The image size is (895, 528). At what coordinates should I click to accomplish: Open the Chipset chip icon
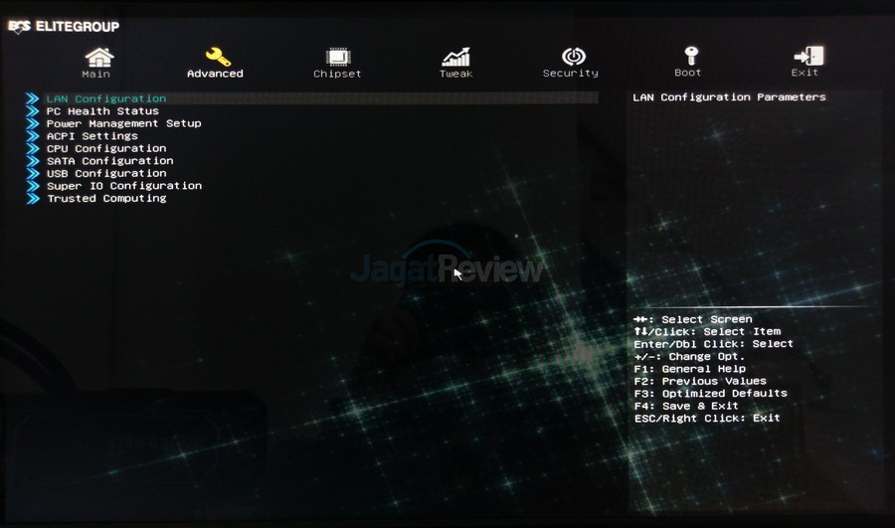[x=338, y=56]
